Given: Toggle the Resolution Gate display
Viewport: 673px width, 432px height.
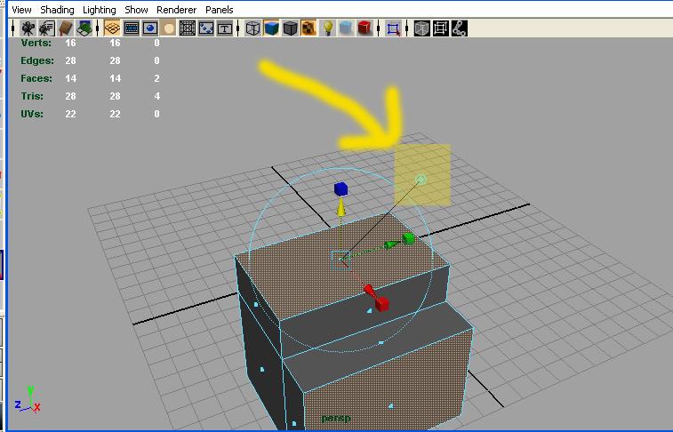Looking at the screenshot, I should pos(149,28).
